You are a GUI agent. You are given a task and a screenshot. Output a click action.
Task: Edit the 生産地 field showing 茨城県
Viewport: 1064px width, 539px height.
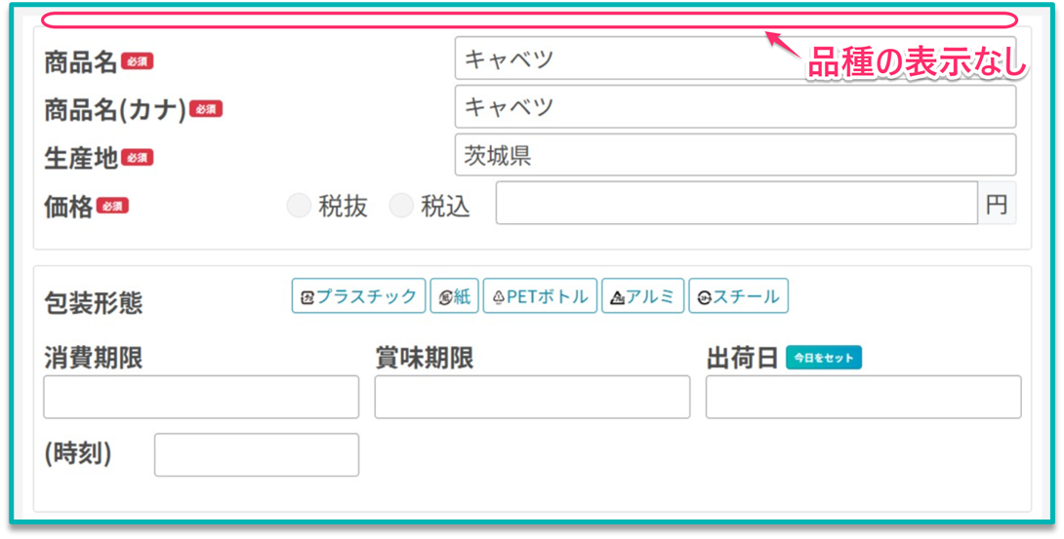tap(734, 155)
